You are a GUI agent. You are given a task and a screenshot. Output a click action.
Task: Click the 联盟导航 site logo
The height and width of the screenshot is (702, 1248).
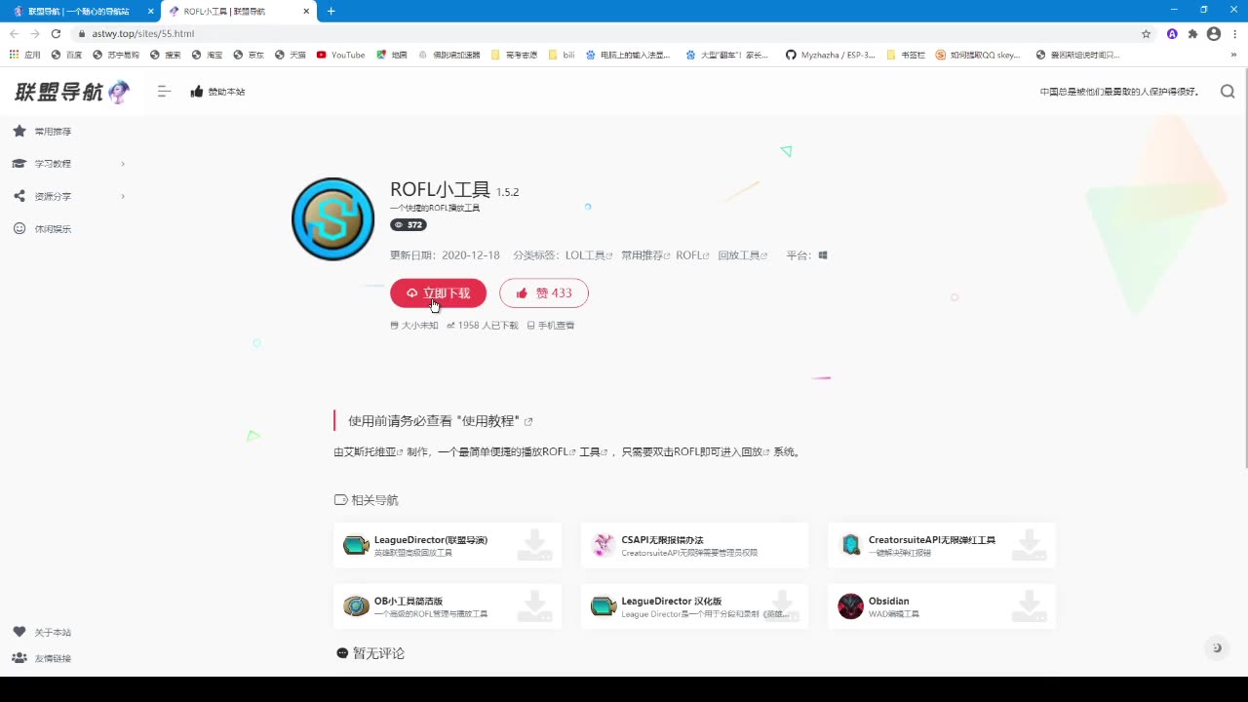(72, 93)
